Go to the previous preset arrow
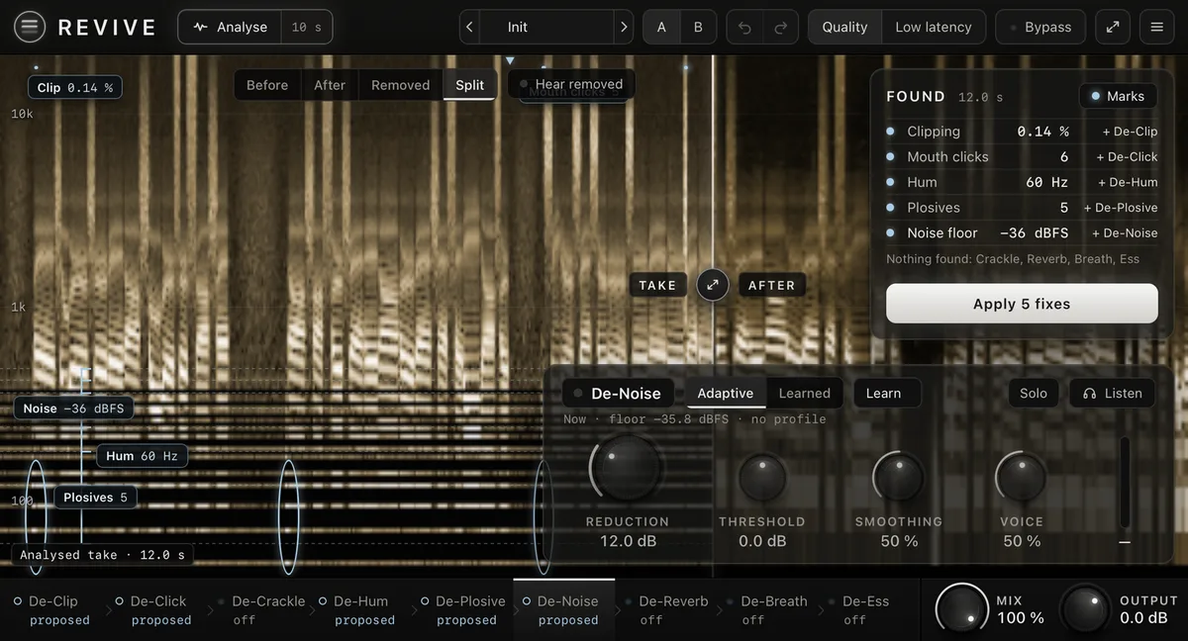1188x641 pixels. (469, 27)
